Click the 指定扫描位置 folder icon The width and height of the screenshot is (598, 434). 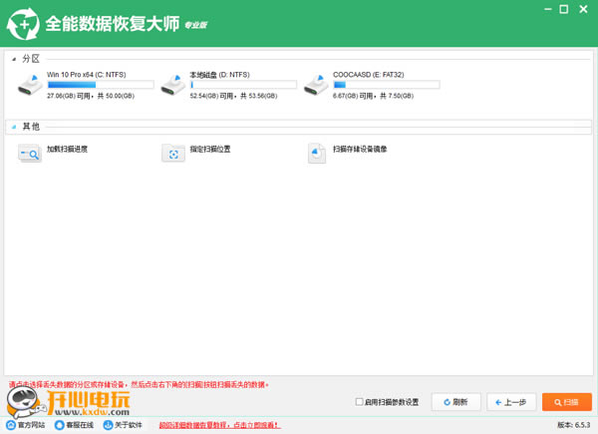coord(174,153)
